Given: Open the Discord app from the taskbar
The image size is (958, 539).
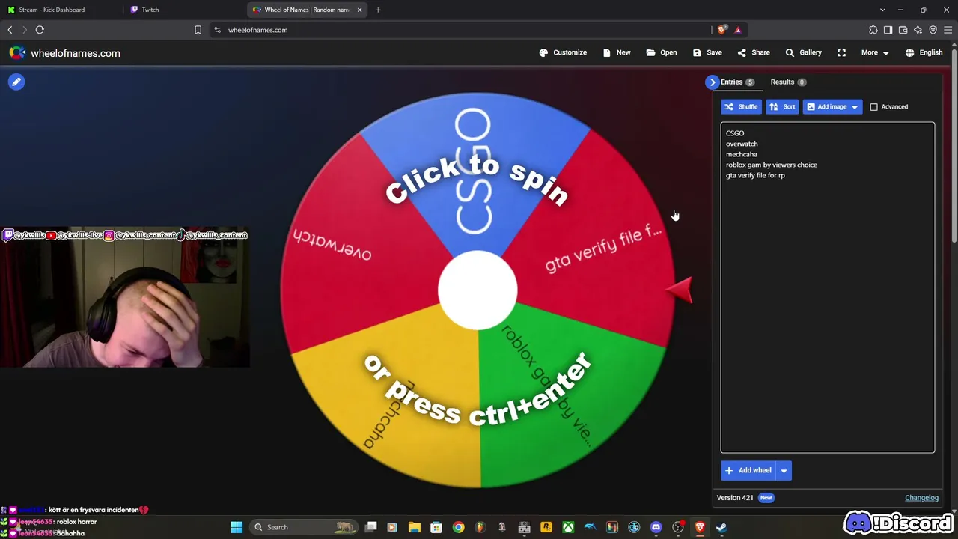Looking at the screenshot, I should 656,527.
